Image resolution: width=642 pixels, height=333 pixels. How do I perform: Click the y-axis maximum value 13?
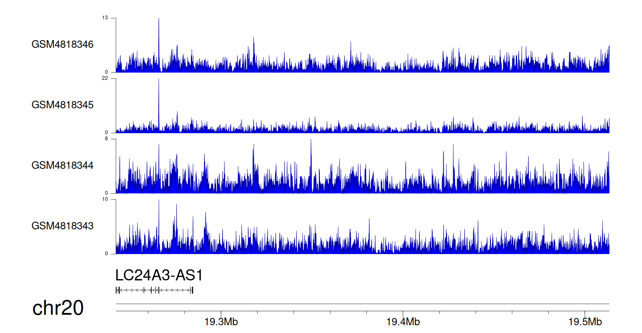[105, 18]
